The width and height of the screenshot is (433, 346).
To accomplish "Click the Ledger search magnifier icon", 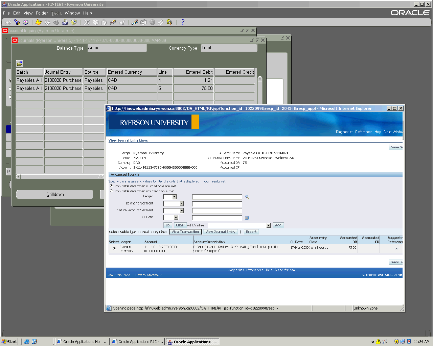I will coord(247,197).
